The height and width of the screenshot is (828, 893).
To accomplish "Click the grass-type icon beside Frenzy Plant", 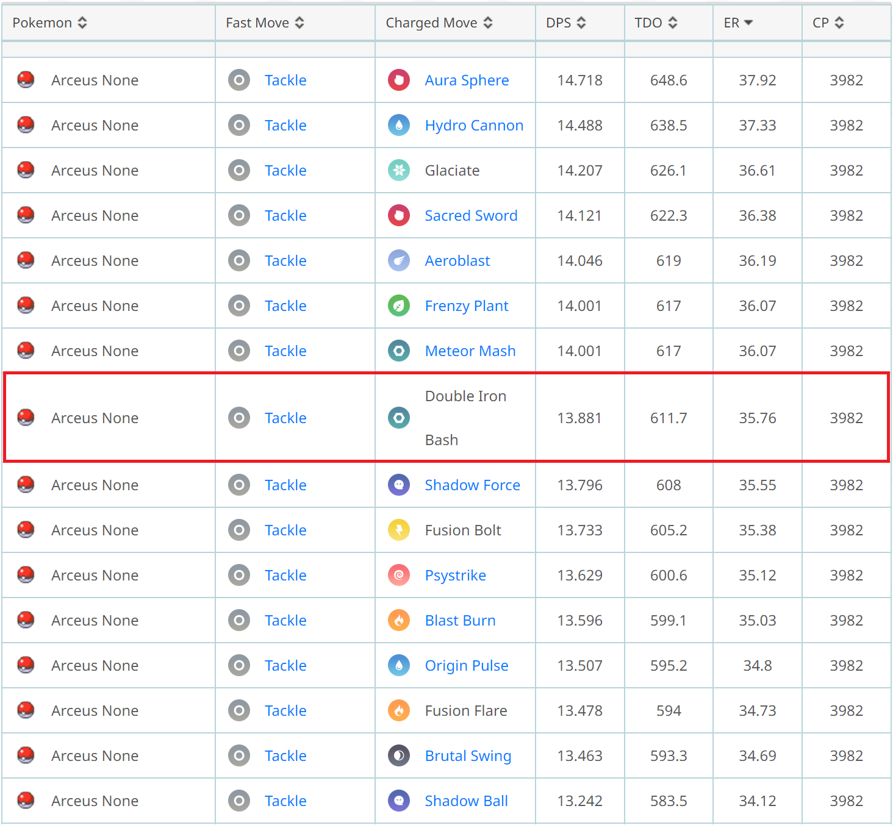I will coord(399,305).
